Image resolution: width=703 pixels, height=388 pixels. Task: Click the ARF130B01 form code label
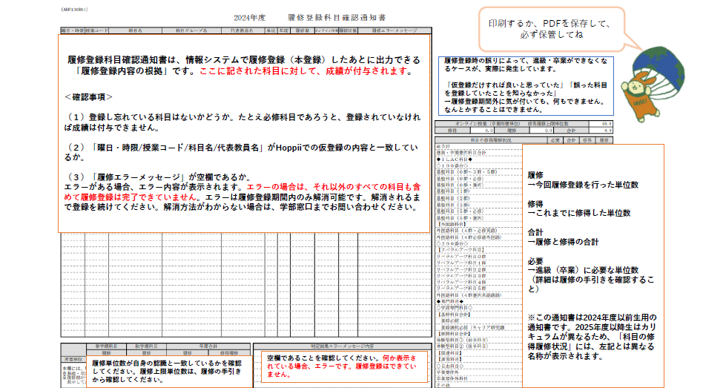coord(75,10)
